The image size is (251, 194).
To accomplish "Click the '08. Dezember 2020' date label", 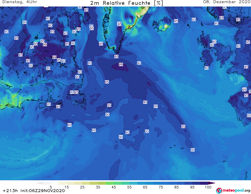I will [x=227, y=2].
